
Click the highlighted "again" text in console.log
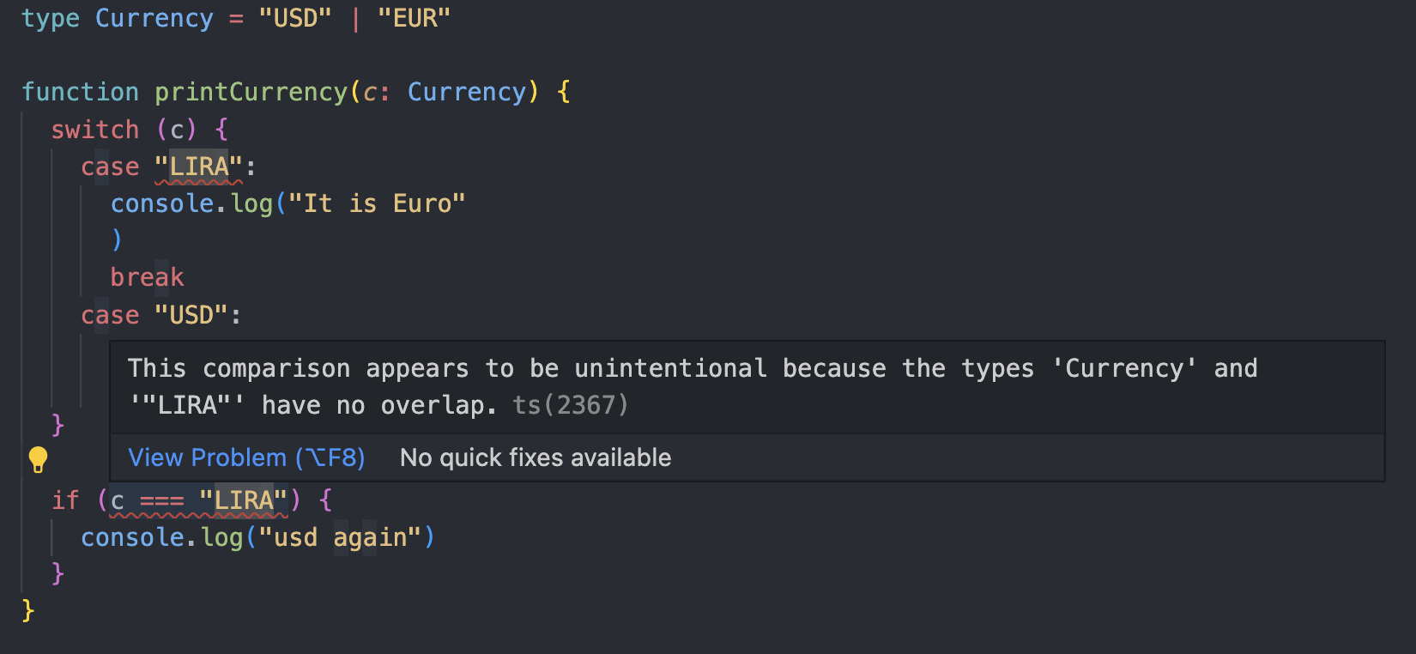click(355, 536)
